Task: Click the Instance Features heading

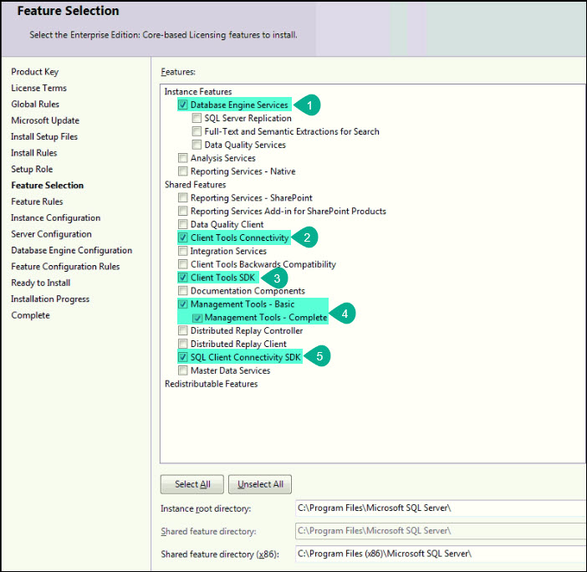Action: [198, 92]
